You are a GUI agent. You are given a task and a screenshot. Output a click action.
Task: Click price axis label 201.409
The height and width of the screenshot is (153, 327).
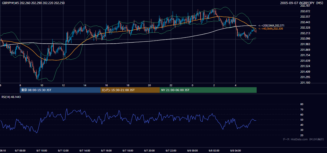click(x=305, y=72)
